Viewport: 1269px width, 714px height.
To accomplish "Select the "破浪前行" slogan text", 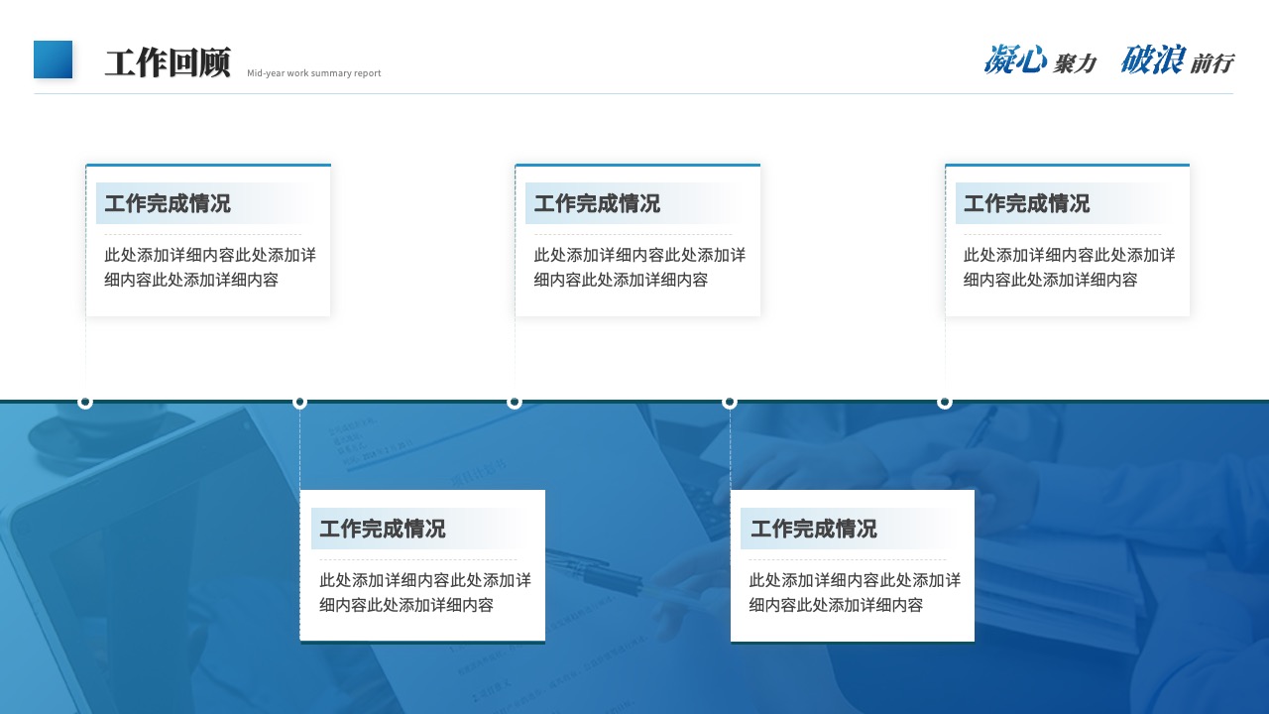I will point(1177,60).
